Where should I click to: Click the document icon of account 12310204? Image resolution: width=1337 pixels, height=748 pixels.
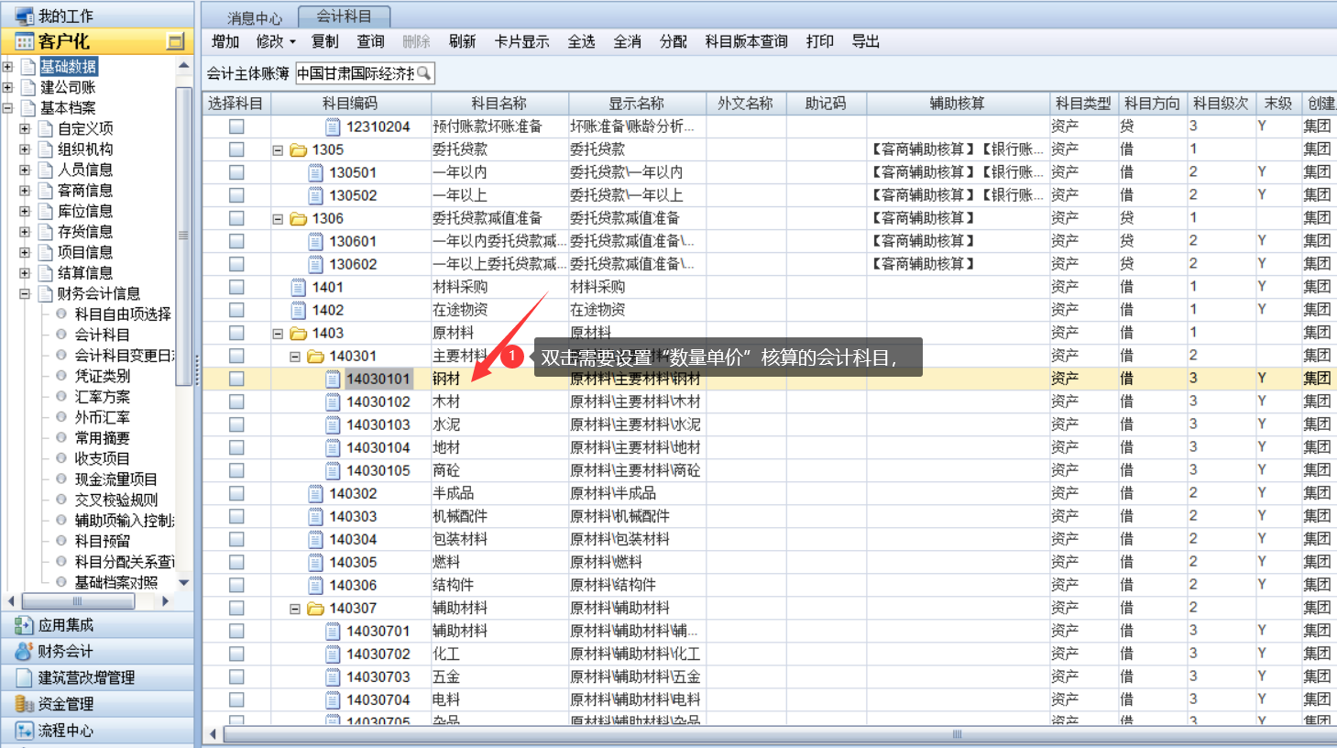click(333, 126)
